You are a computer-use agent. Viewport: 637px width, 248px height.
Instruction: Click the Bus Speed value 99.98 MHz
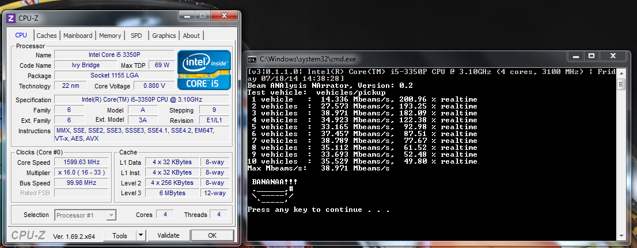coord(82,183)
